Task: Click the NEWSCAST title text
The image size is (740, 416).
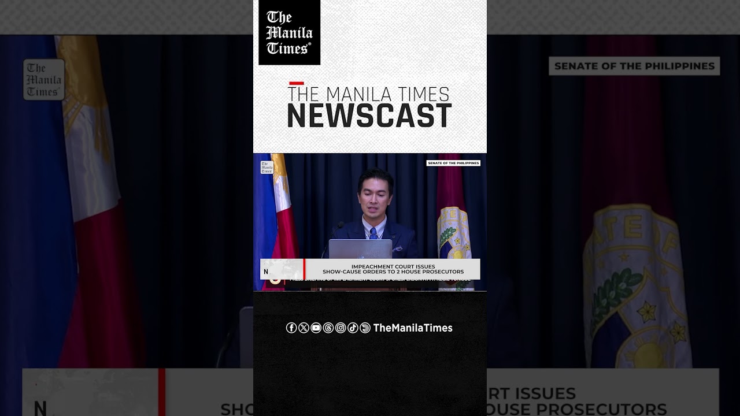Action: pyautogui.click(x=369, y=116)
